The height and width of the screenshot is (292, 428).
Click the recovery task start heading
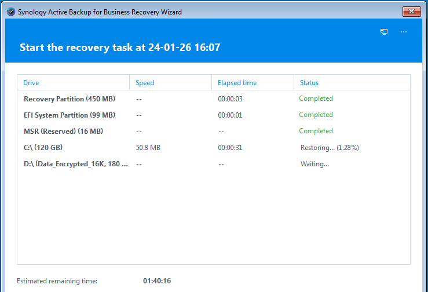[x=120, y=48]
